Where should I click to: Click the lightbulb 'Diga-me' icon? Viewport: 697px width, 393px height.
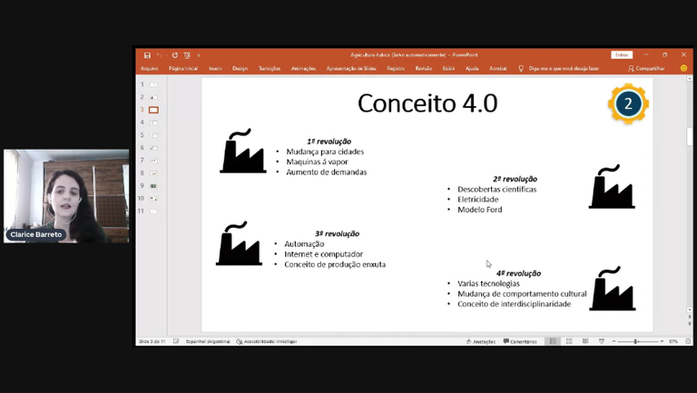click(521, 68)
